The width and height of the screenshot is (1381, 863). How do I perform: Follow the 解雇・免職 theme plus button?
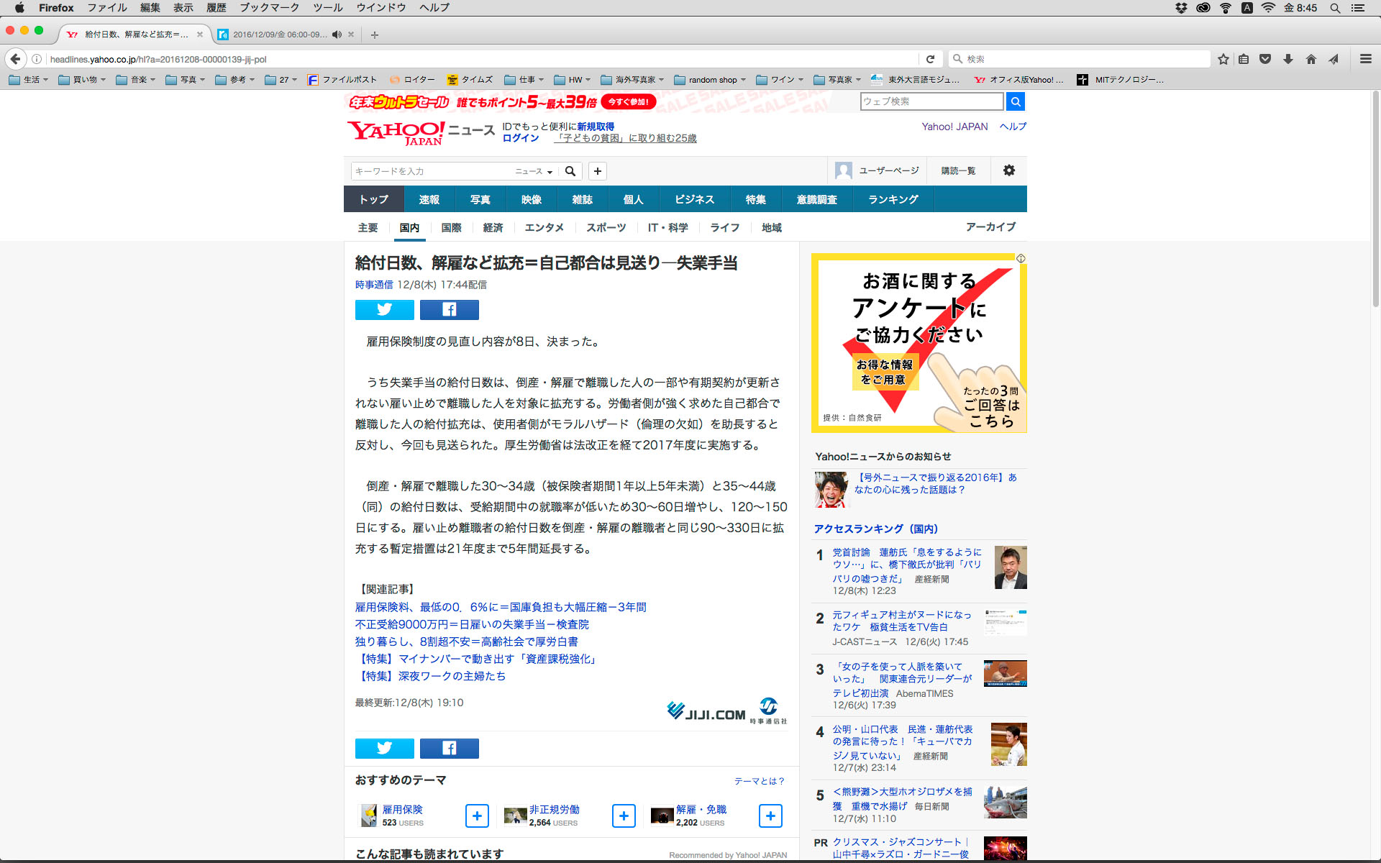770,816
